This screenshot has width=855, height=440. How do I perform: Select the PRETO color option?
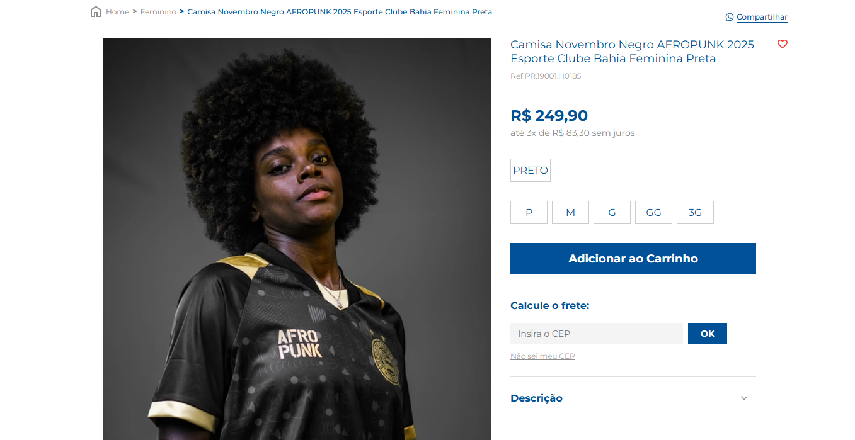531,171
